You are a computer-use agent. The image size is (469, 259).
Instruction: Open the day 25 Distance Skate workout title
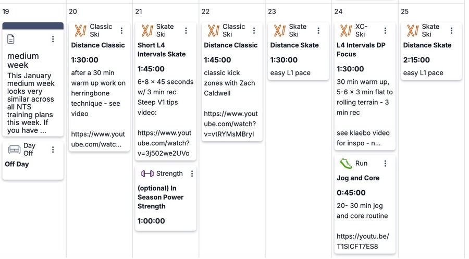(427, 45)
